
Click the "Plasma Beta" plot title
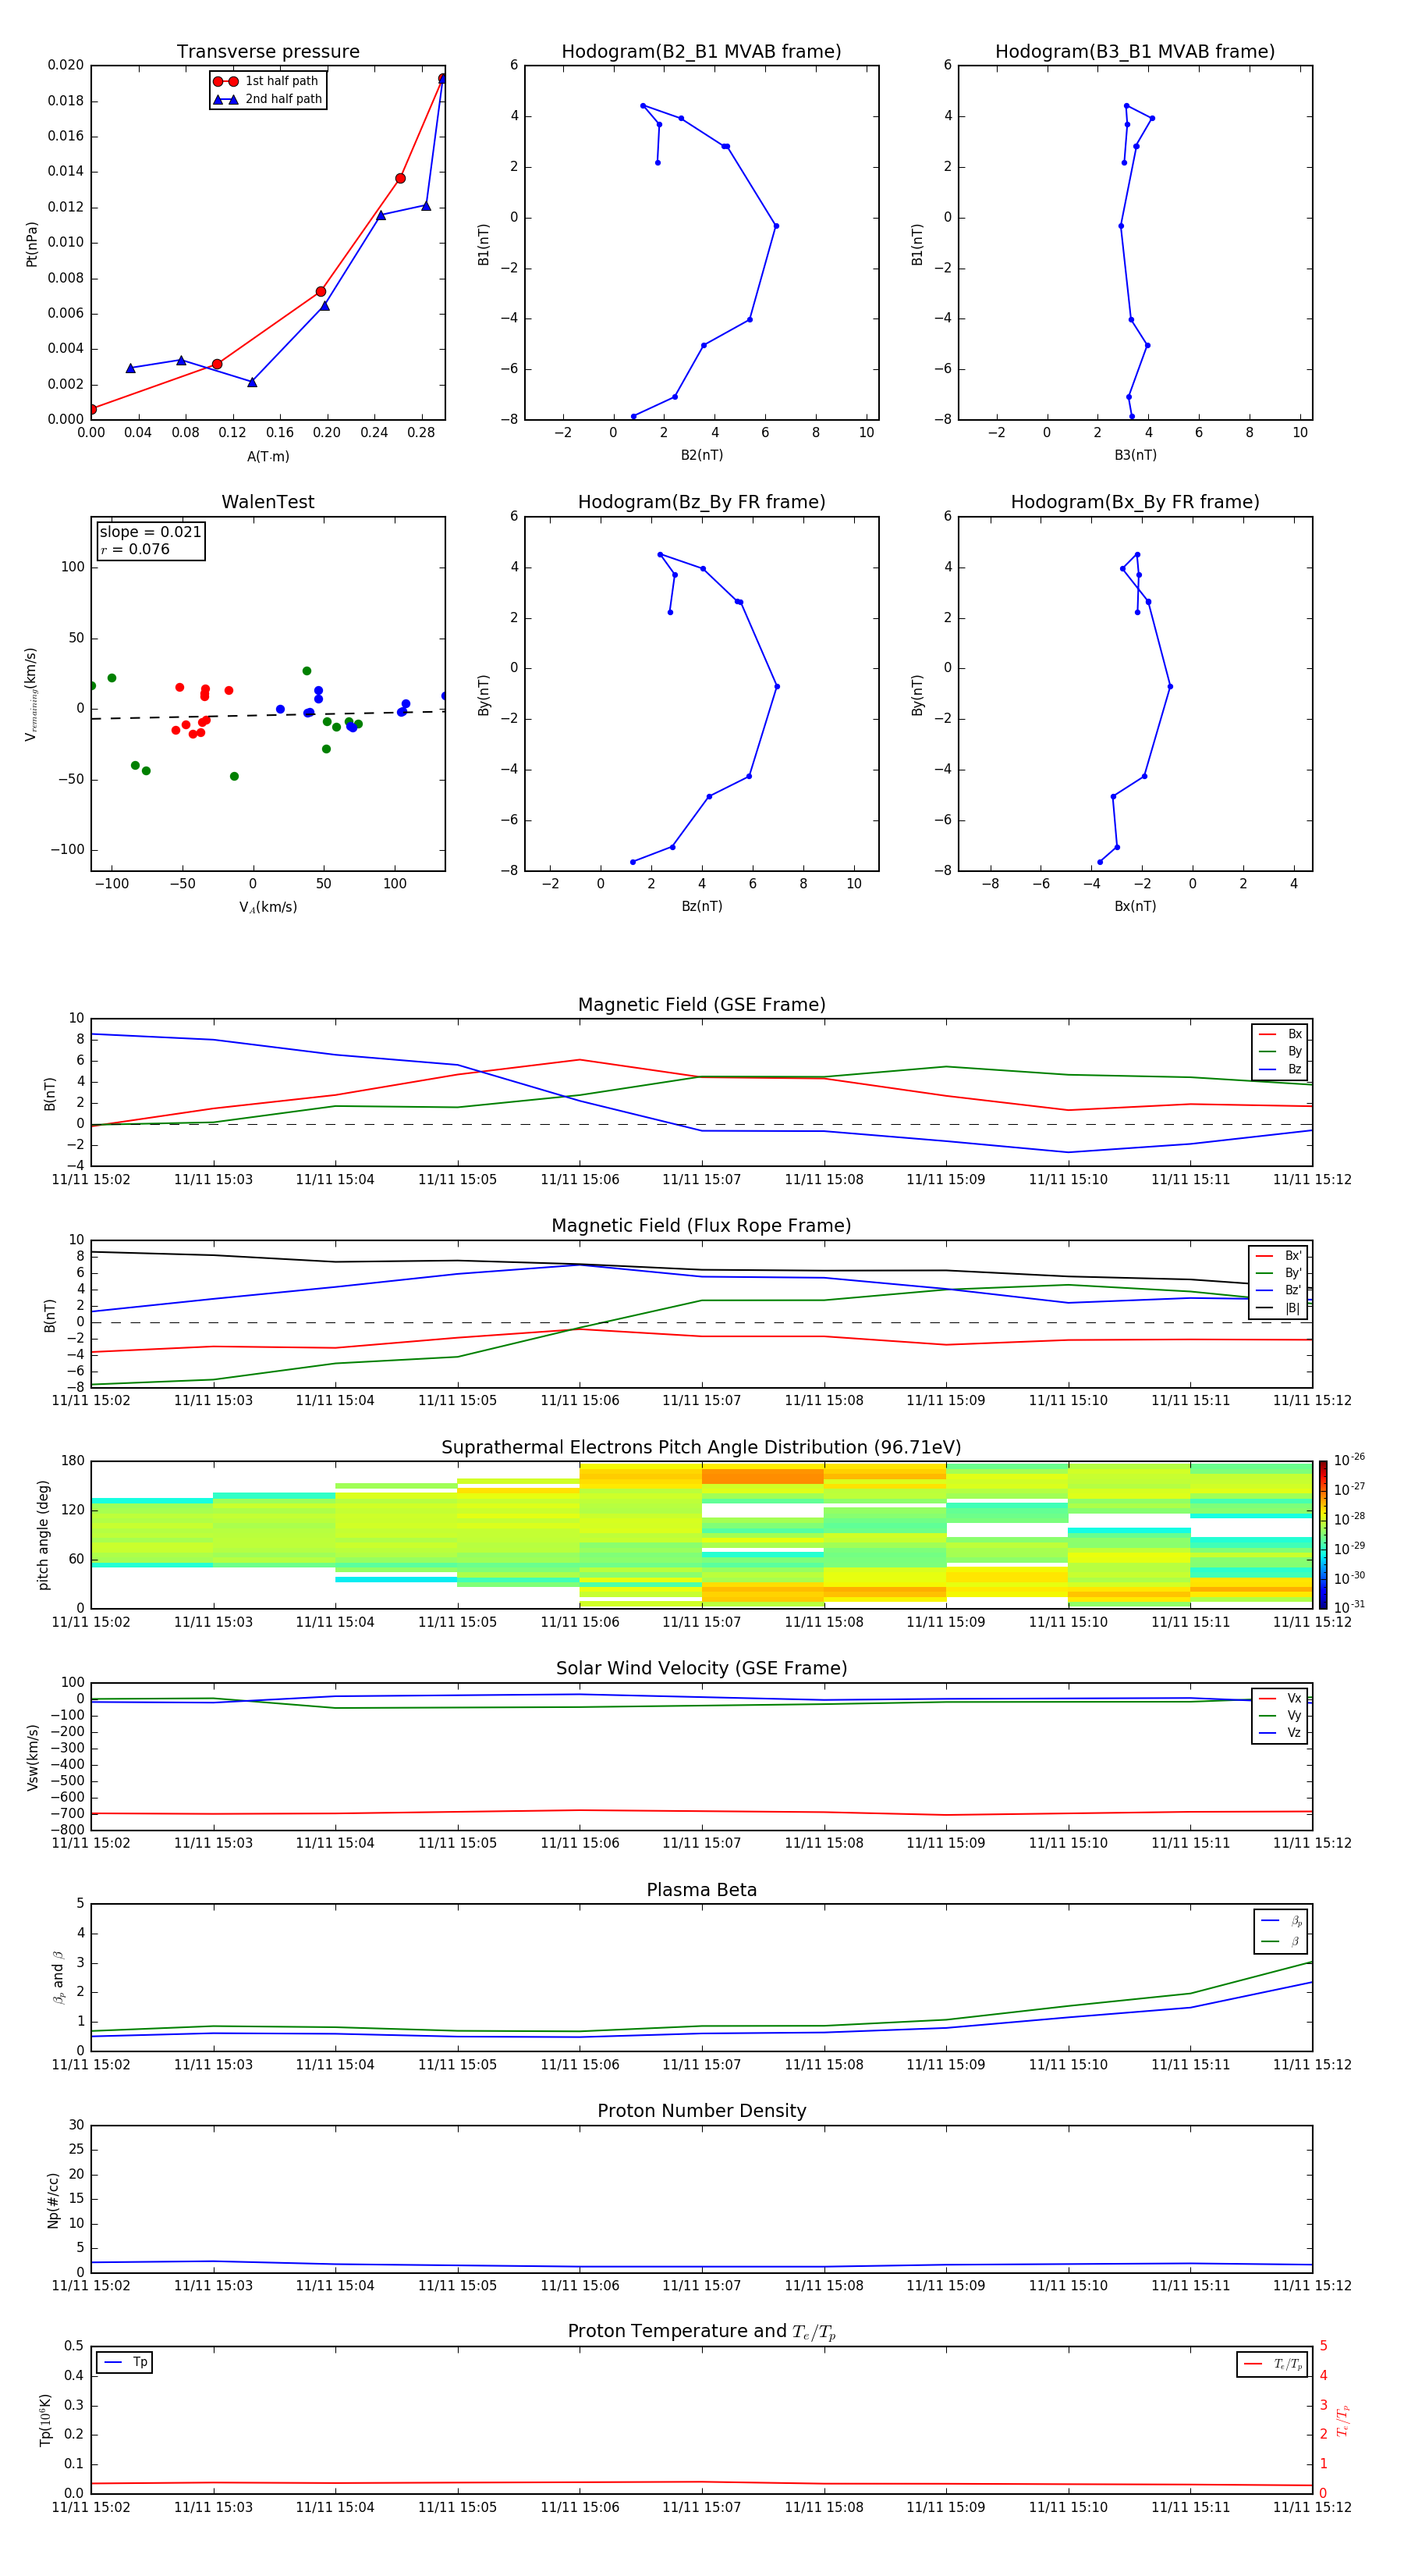701,1891
